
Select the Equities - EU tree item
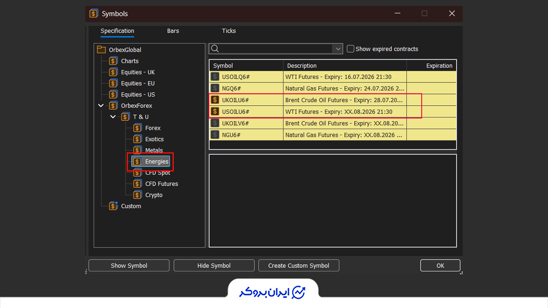tap(138, 83)
